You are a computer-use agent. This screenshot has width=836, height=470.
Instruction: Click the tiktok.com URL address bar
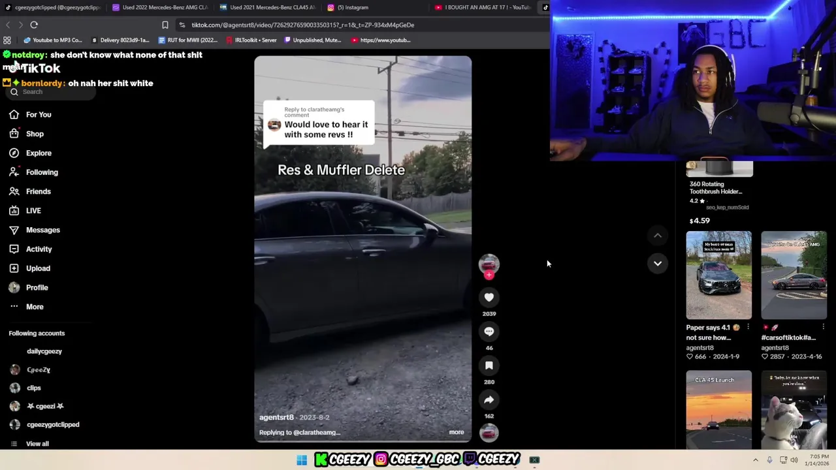[302, 25]
